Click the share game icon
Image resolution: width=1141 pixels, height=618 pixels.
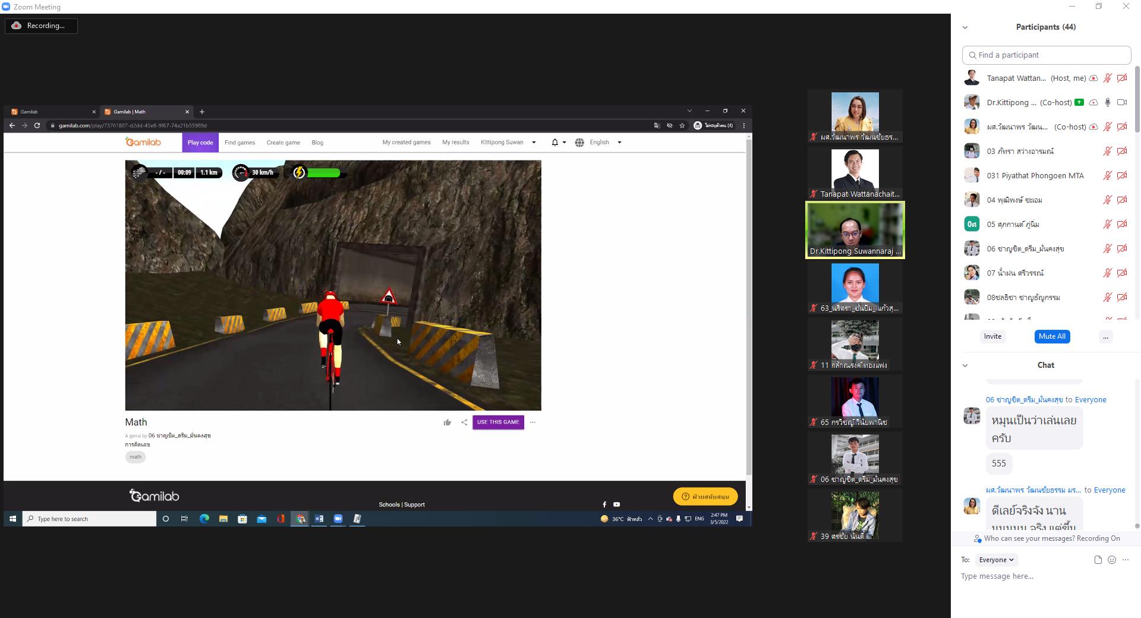pyautogui.click(x=464, y=422)
